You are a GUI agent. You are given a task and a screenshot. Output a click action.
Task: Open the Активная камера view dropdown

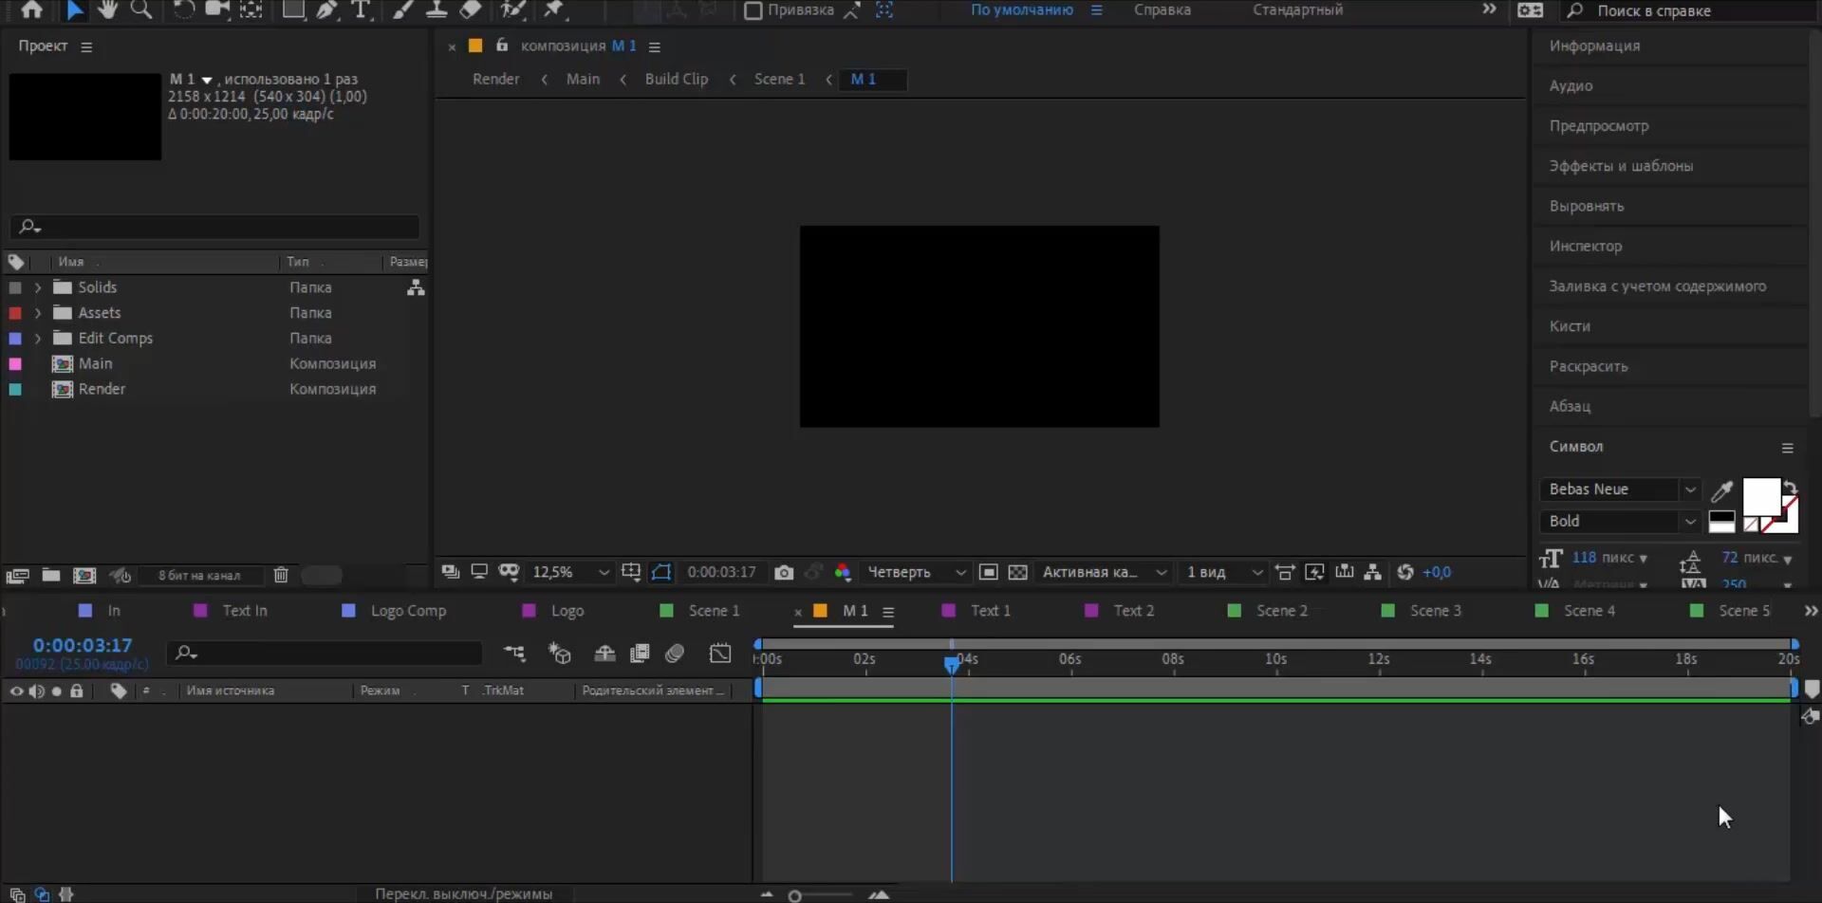[x=1104, y=572]
